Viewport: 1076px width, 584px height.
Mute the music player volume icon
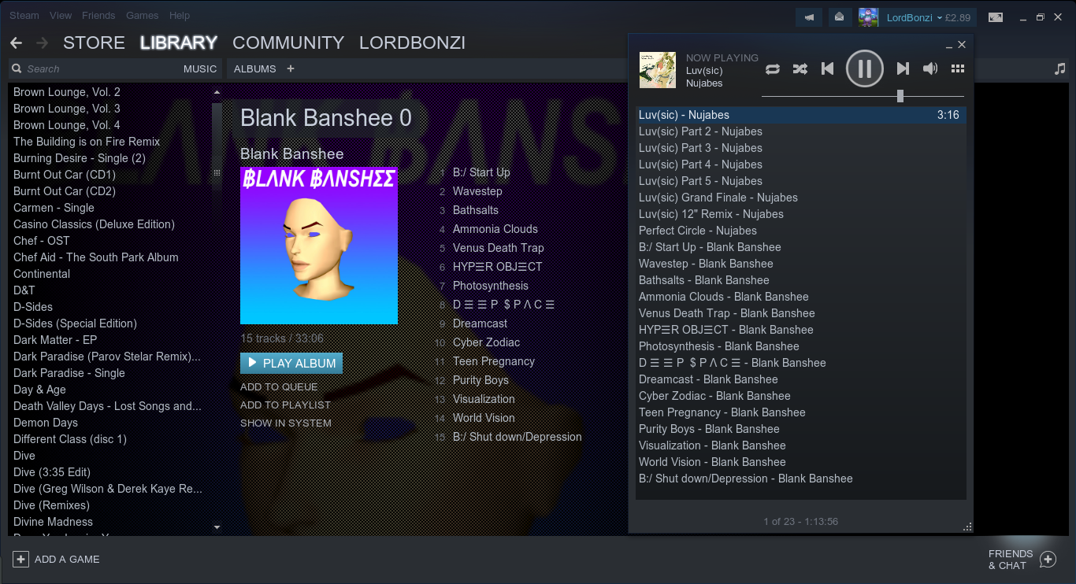[x=930, y=68]
